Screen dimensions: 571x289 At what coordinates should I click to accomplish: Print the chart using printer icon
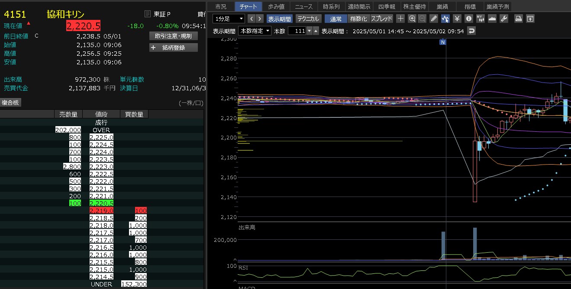point(518,19)
